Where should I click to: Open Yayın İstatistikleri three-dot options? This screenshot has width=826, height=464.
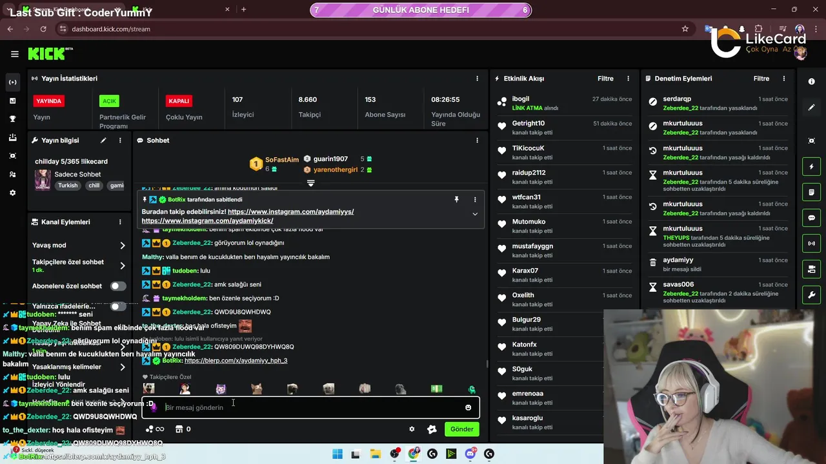478,79
